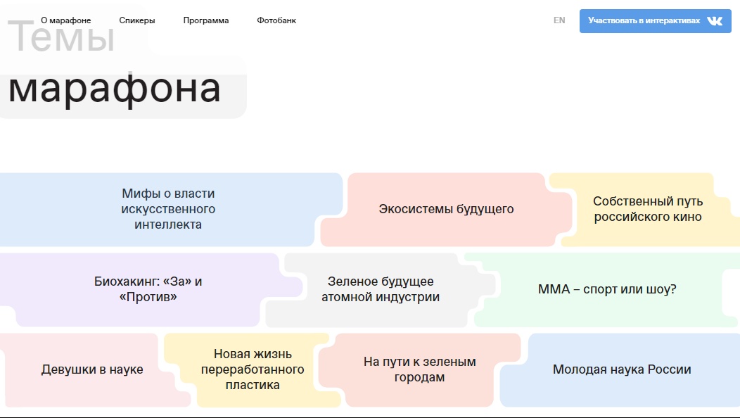Select topic «Мифы о власти искусственного интеллекта»

168,209
